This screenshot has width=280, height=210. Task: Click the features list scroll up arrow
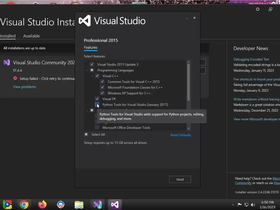[x=188, y=62]
